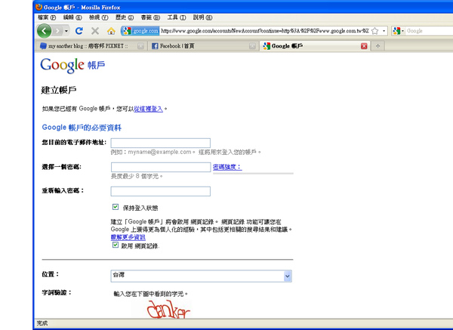
Task: Close the Facebook tab
Action: 252,46
